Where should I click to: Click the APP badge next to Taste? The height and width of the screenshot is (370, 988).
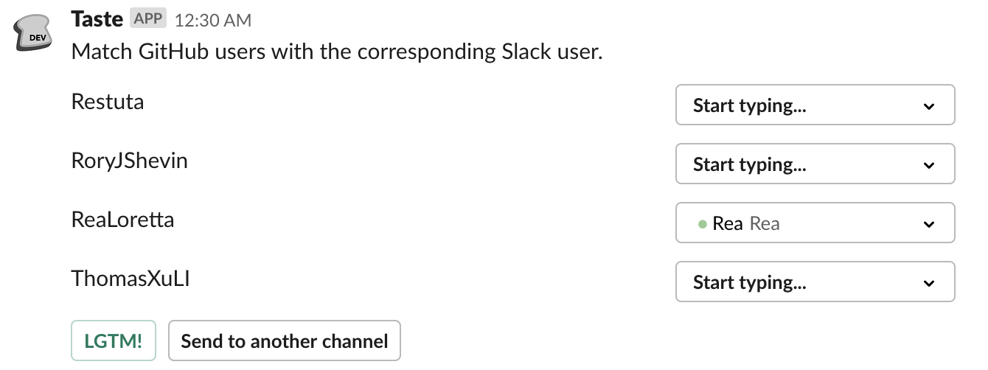pyautogui.click(x=148, y=19)
